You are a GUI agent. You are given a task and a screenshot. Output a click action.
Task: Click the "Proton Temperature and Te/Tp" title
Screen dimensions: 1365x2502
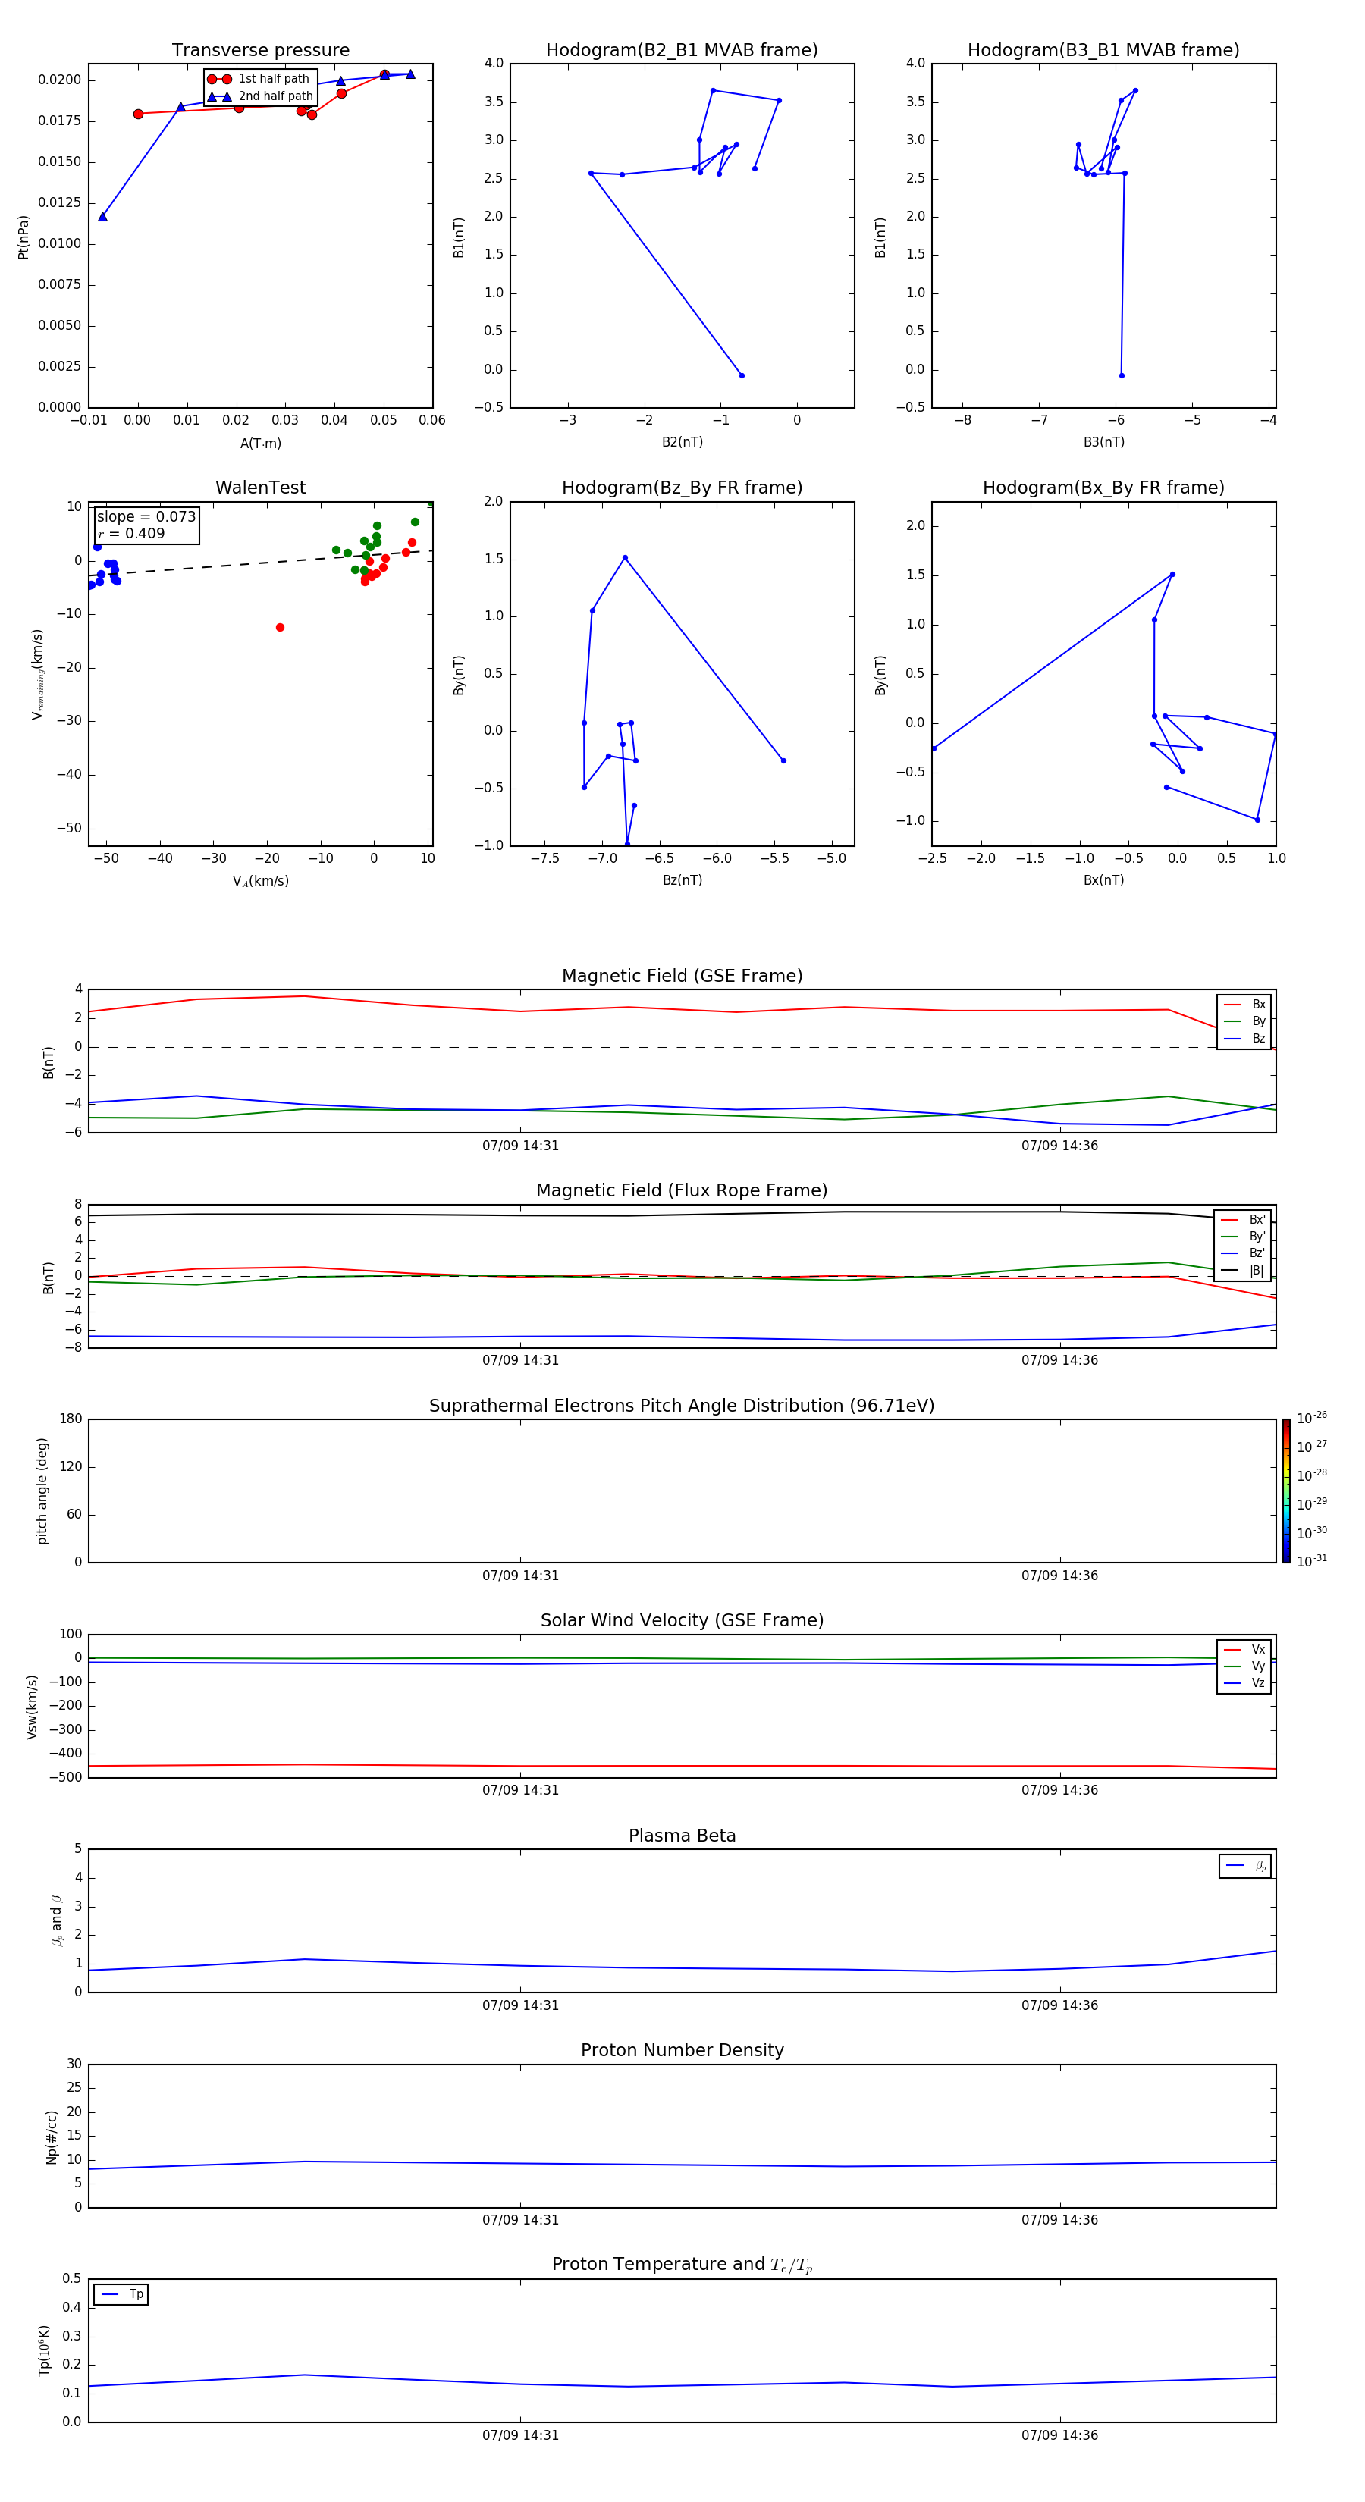pyautogui.click(x=682, y=2264)
